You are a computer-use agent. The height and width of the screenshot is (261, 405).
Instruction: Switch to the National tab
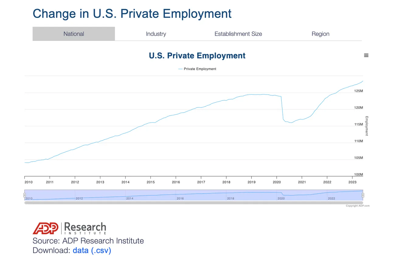(74, 34)
